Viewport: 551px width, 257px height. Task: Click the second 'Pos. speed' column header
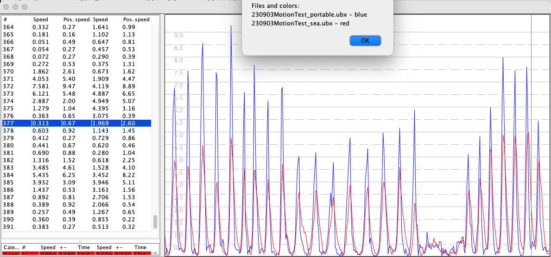tap(136, 19)
